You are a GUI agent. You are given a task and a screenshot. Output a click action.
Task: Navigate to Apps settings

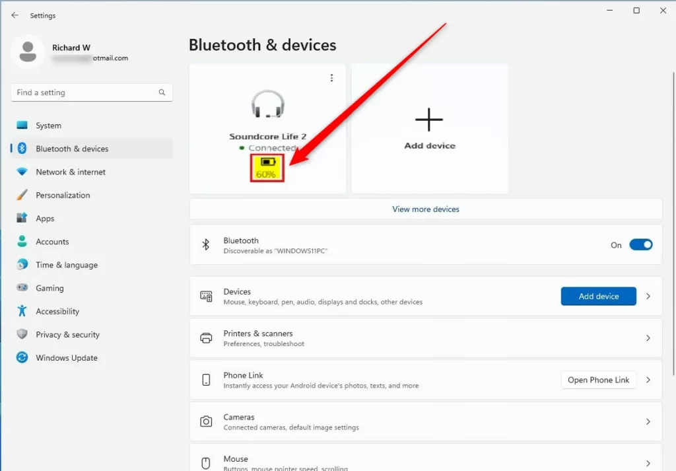tap(91, 218)
